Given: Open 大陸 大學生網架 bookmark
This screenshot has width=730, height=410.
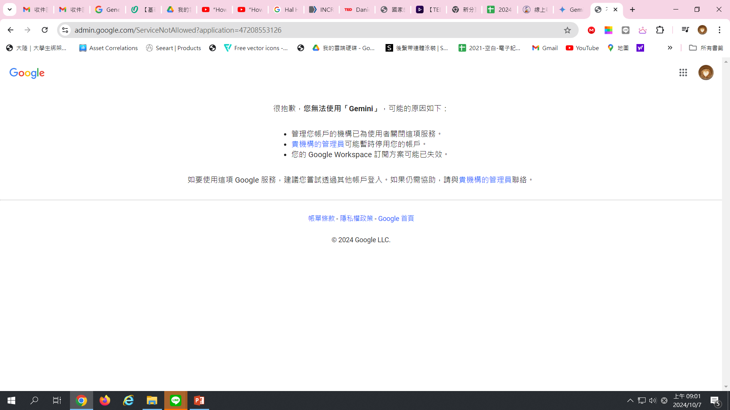Looking at the screenshot, I should tap(36, 48).
